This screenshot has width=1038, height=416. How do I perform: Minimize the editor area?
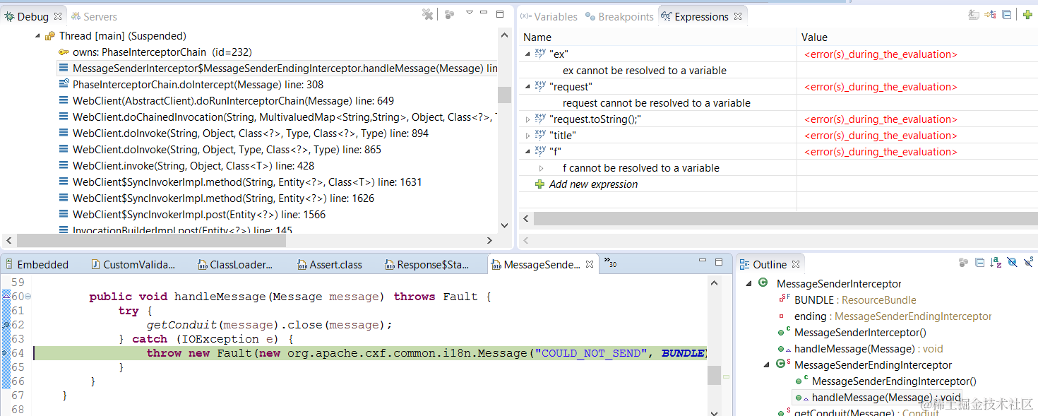coord(701,261)
